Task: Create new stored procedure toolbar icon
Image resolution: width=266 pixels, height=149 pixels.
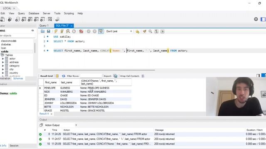Action: [x=36, y=19]
